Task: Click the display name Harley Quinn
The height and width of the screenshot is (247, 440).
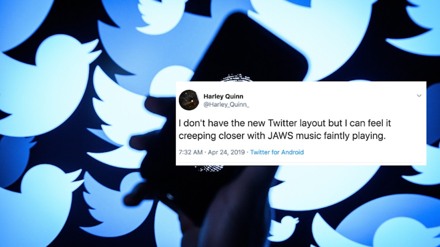Action: (x=223, y=96)
